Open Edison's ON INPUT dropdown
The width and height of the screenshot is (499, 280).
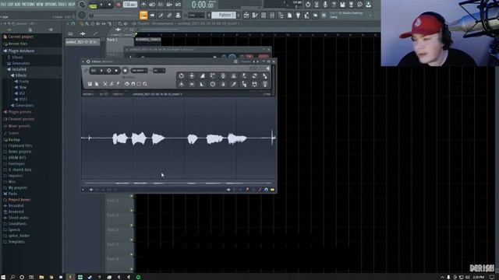pyautogui.click(x=139, y=71)
